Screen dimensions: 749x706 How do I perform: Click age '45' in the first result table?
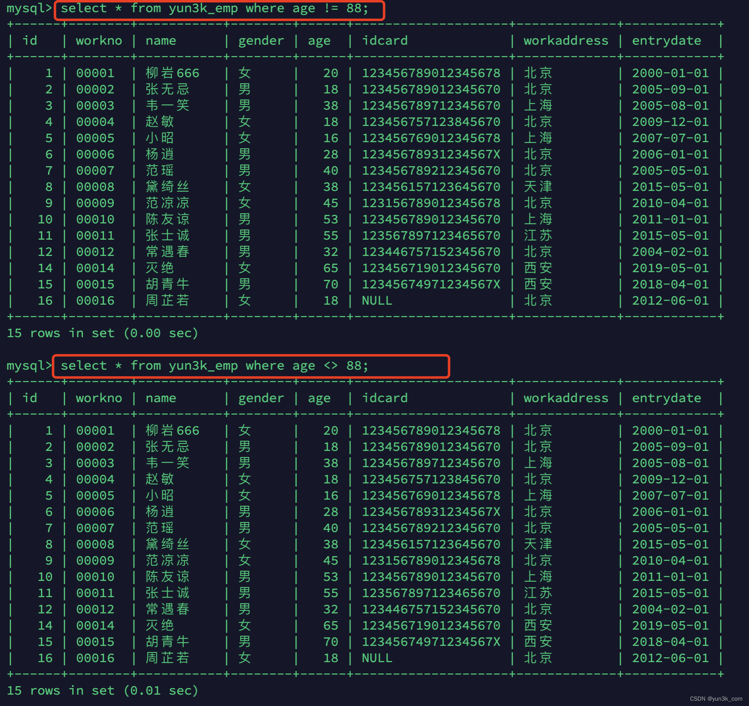[331, 203]
